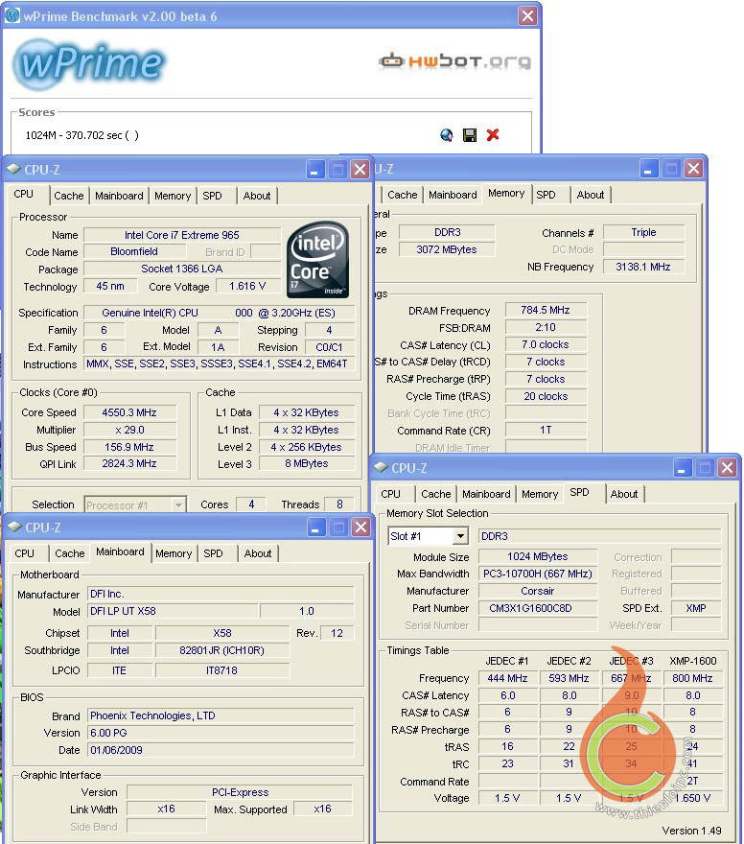Click the PC3-10700H (667 MHz) bandwidth value
744x844 pixels.
(538, 574)
